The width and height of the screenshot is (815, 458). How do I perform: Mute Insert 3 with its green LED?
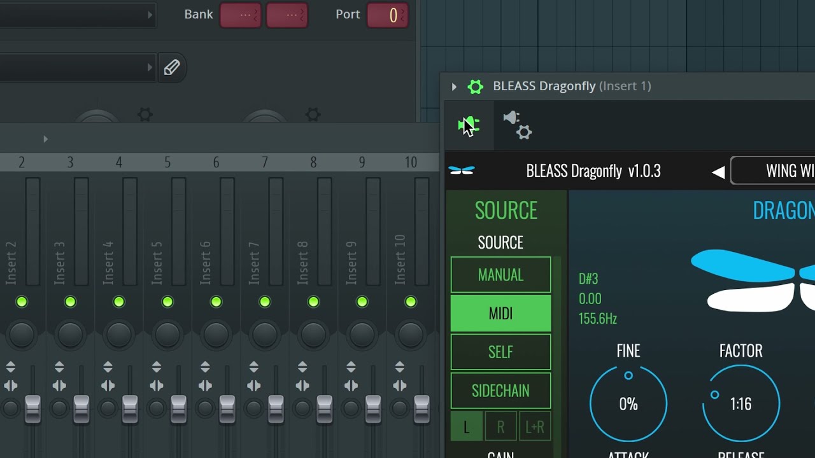click(70, 302)
